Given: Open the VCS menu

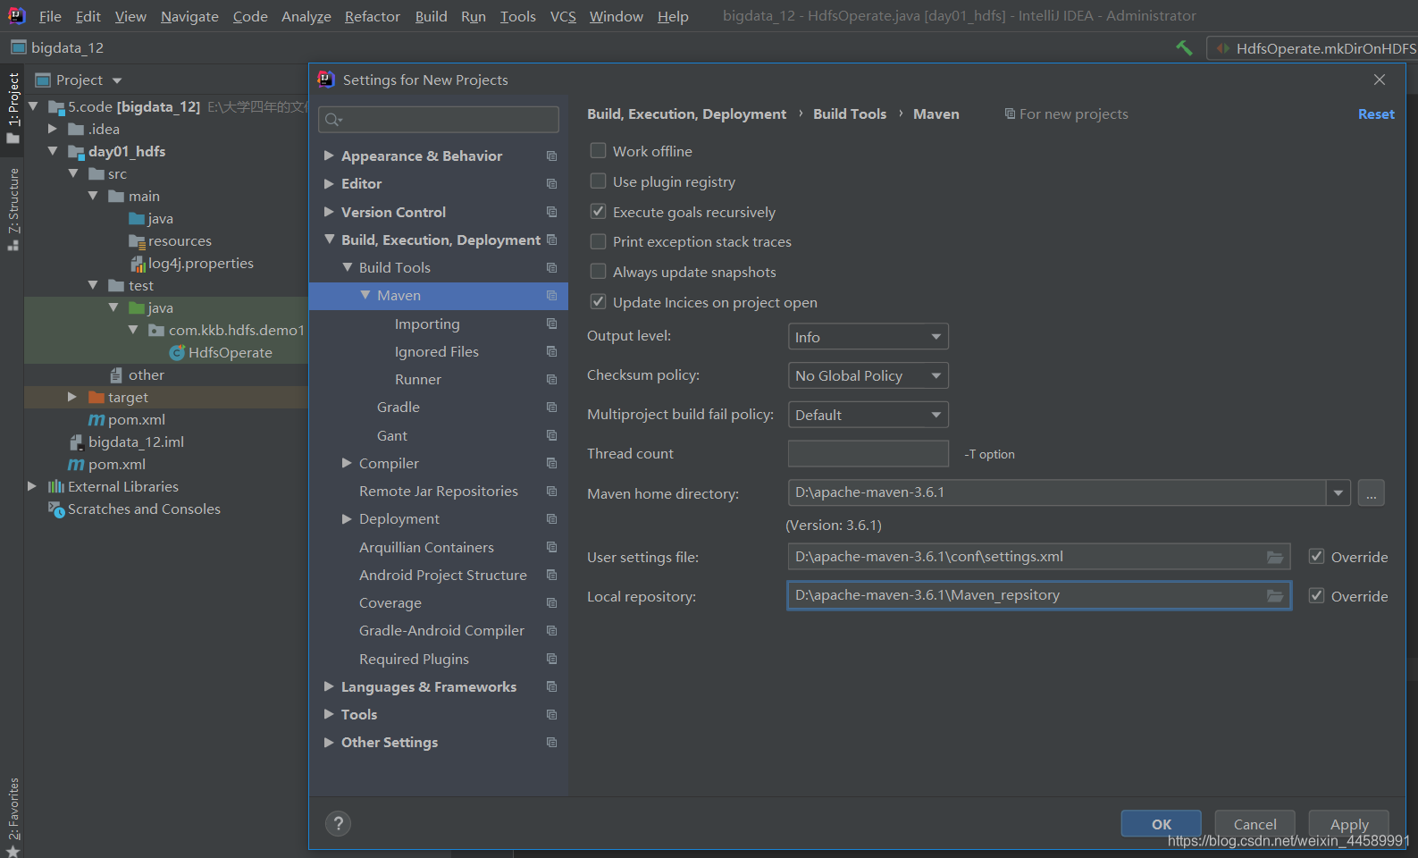Looking at the screenshot, I should 563,16.
